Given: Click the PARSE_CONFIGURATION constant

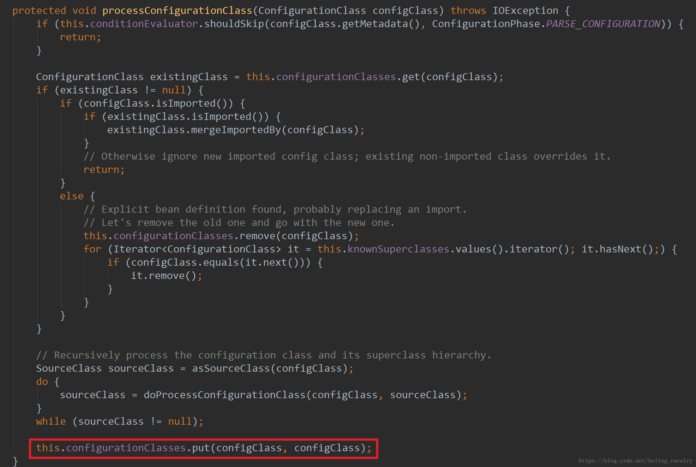Looking at the screenshot, I should (x=603, y=24).
